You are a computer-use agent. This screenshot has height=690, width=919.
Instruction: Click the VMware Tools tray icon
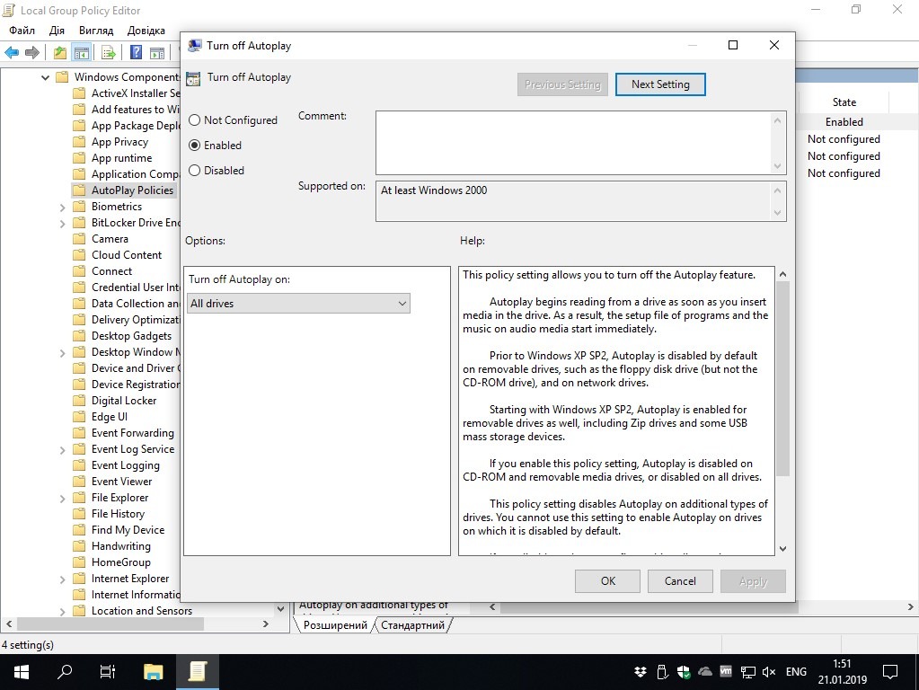coord(726,672)
